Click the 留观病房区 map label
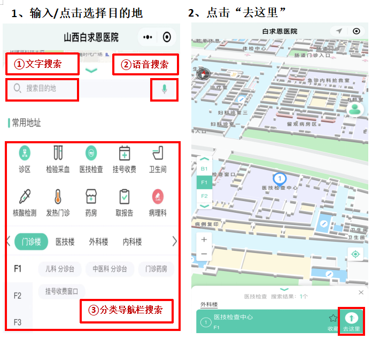Viewport: 372px width, 339px height. pyautogui.click(x=301, y=124)
